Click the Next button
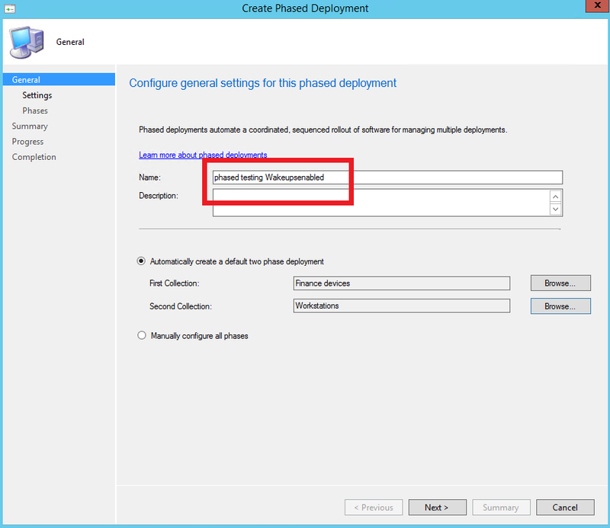610x528 pixels. [x=437, y=507]
